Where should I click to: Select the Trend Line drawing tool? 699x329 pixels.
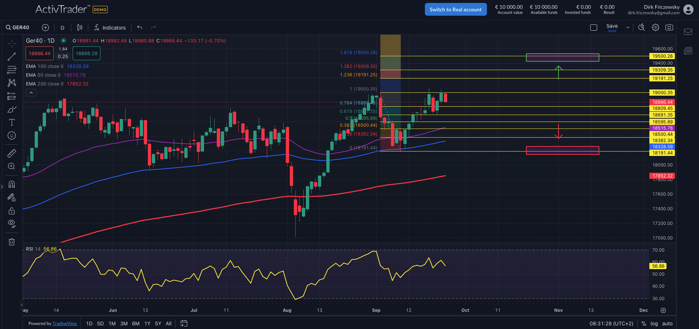click(12, 56)
